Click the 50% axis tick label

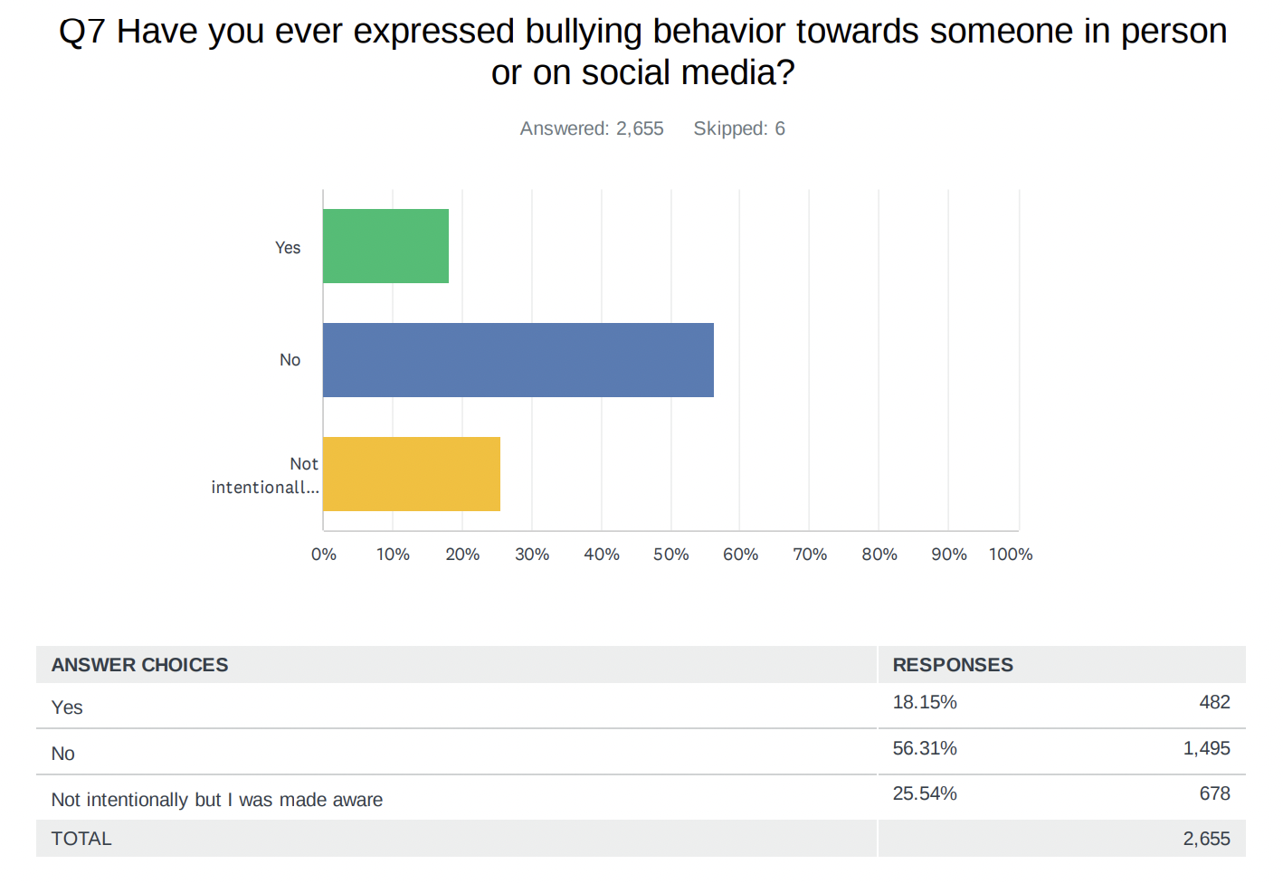click(x=670, y=555)
